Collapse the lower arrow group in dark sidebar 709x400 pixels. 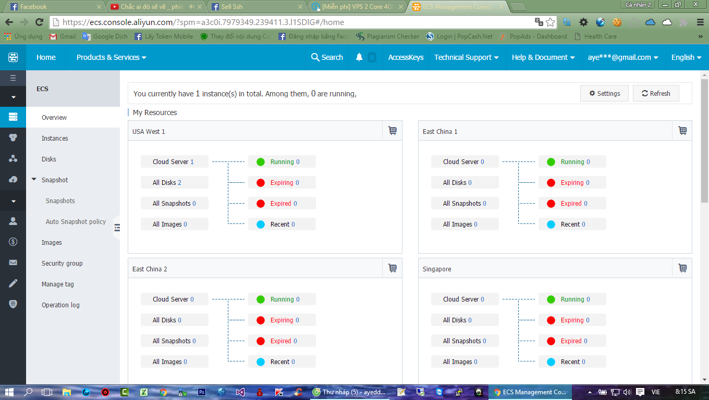13,201
